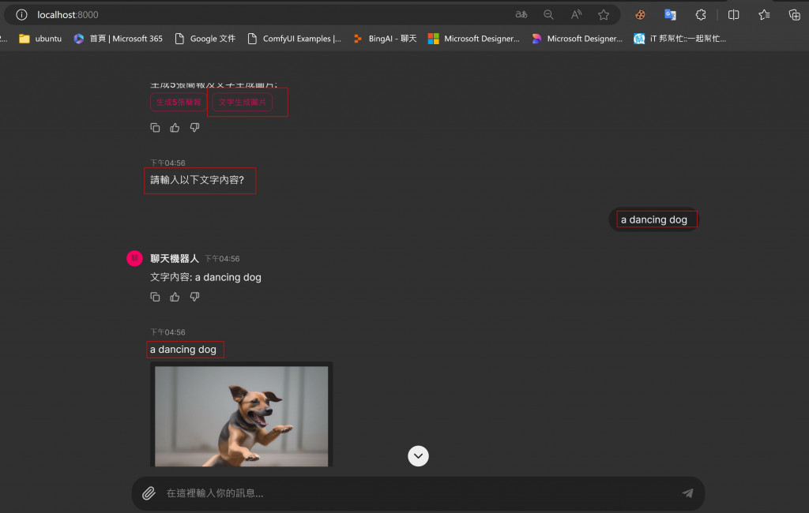Click the paperclip attach file icon
The image size is (809, 513).
click(x=149, y=493)
